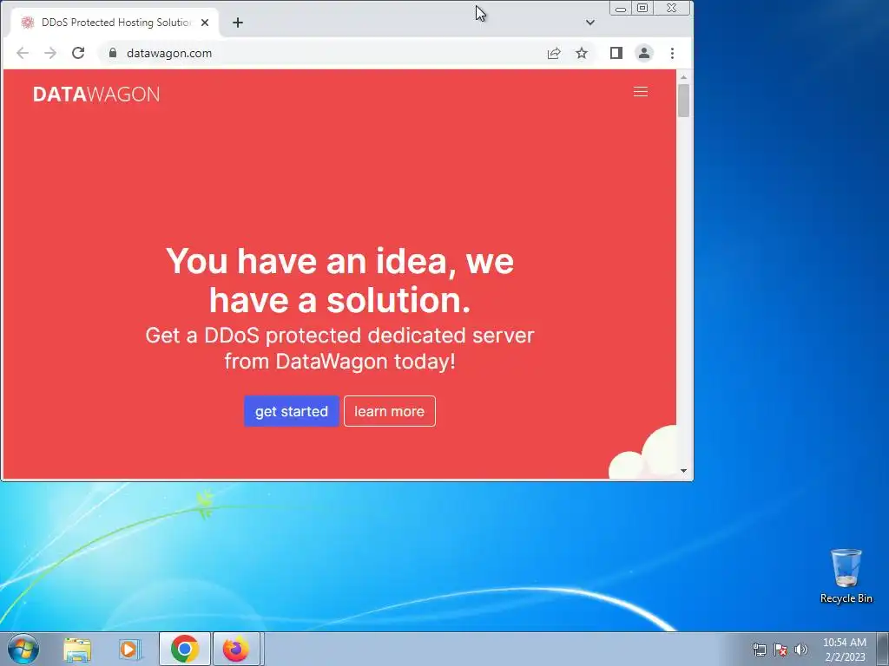Close the DDoS Protected Hosting tab
The image size is (889, 666).
point(205,23)
